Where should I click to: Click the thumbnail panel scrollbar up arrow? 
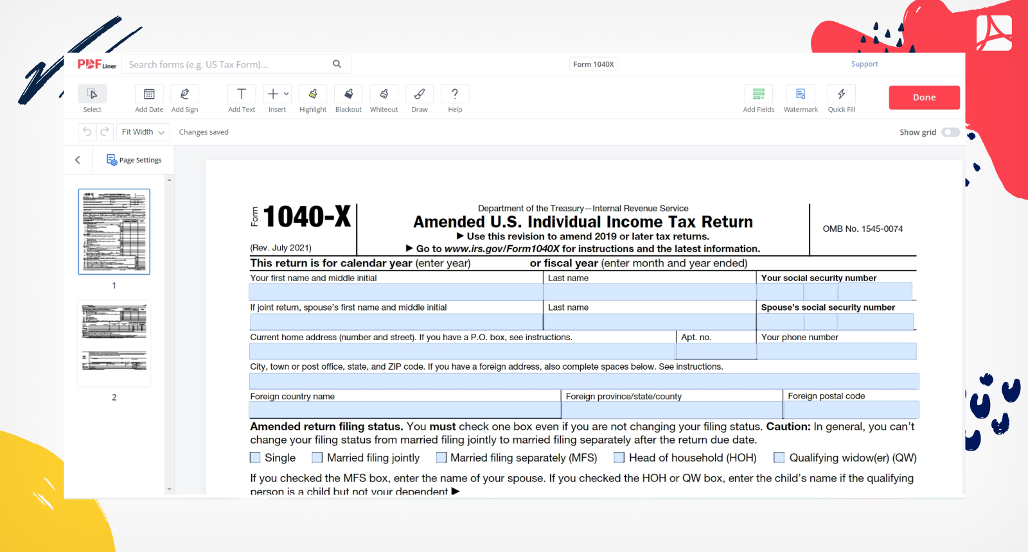click(x=170, y=180)
